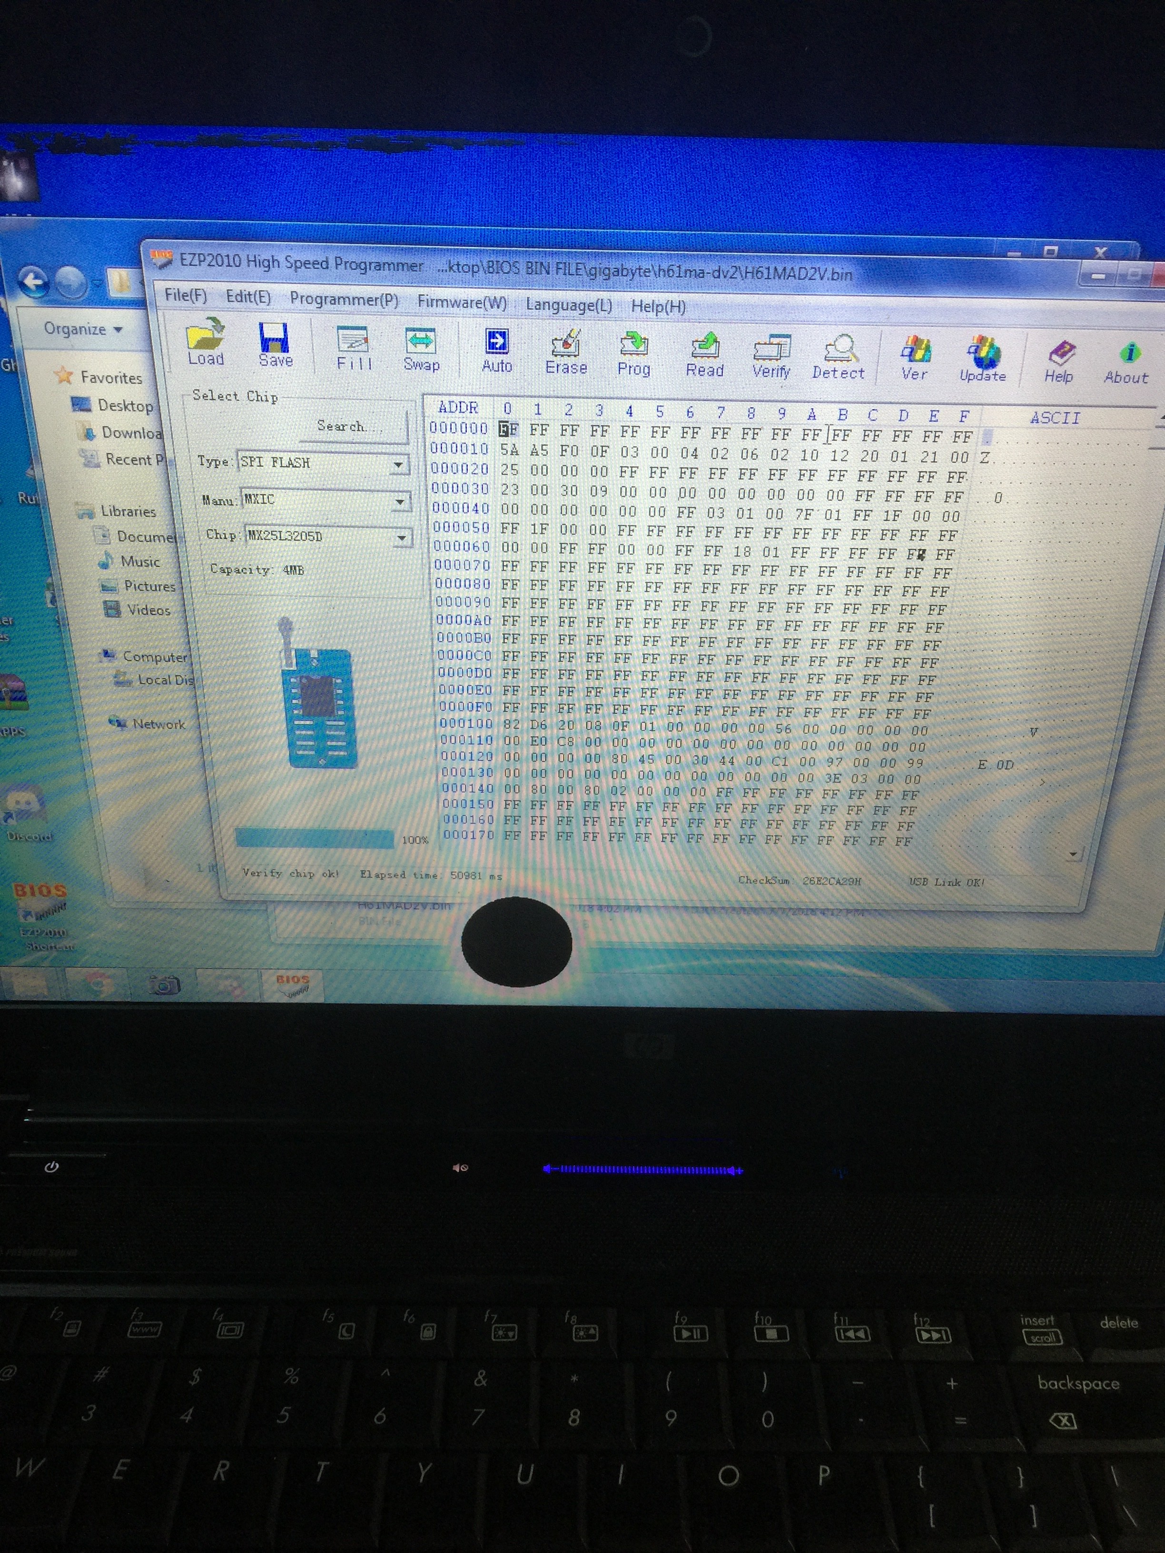Click the first hex byte at 000000
Screen dimensions: 1165x1553
(508, 429)
